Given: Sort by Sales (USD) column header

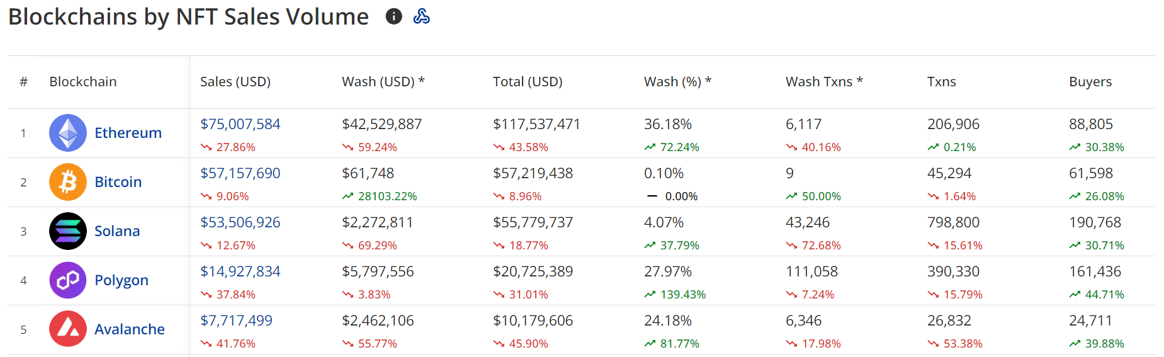Looking at the screenshot, I should tap(235, 82).
